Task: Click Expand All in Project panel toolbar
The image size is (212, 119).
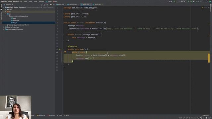Action: click(44, 5)
